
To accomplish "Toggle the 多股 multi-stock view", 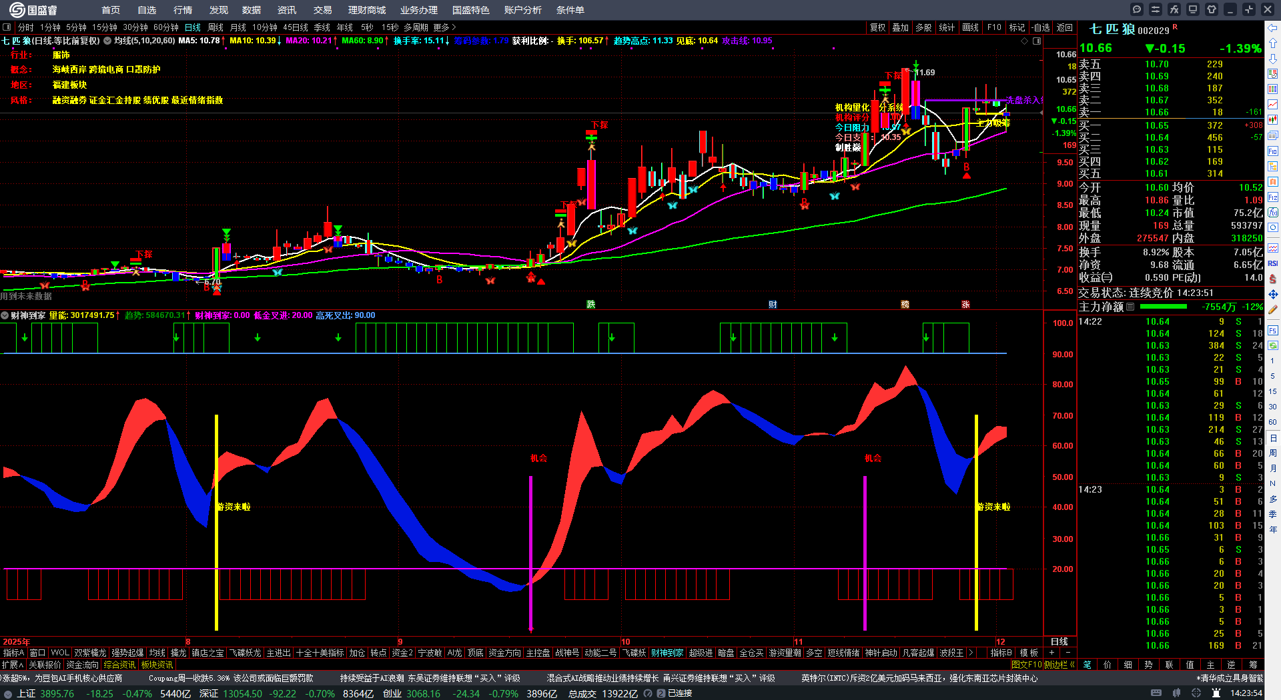I will click(x=923, y=27).
